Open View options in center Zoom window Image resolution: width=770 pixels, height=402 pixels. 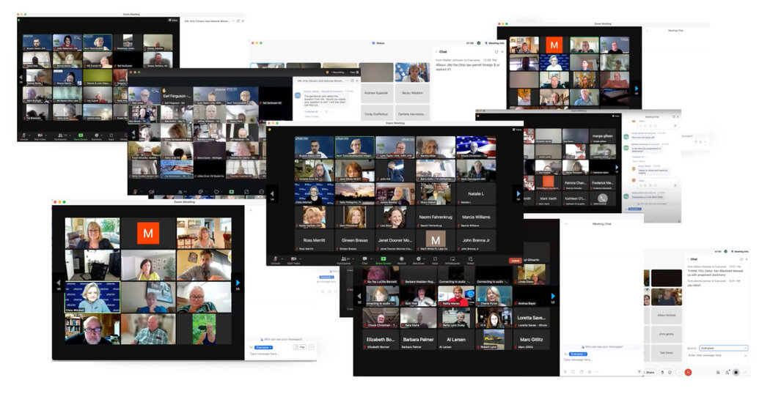(x=516, y=130)
